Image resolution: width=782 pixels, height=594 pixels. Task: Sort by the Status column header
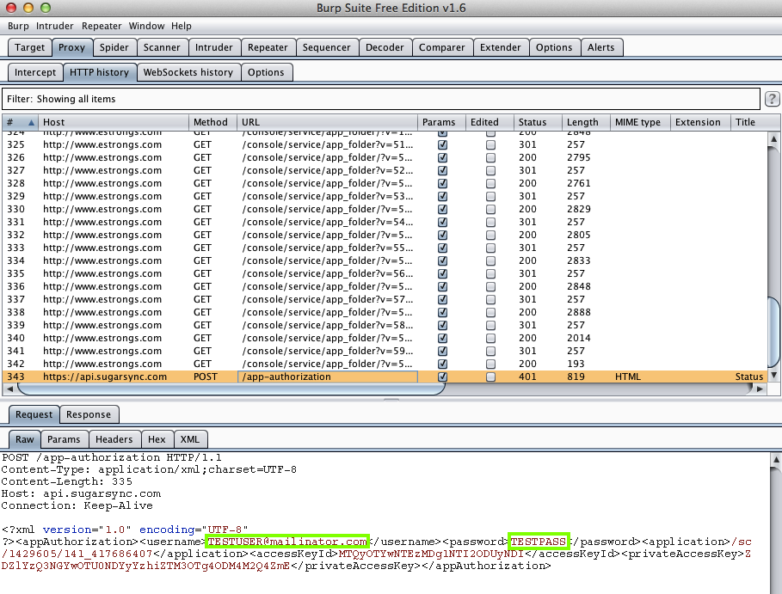point(538,122)
